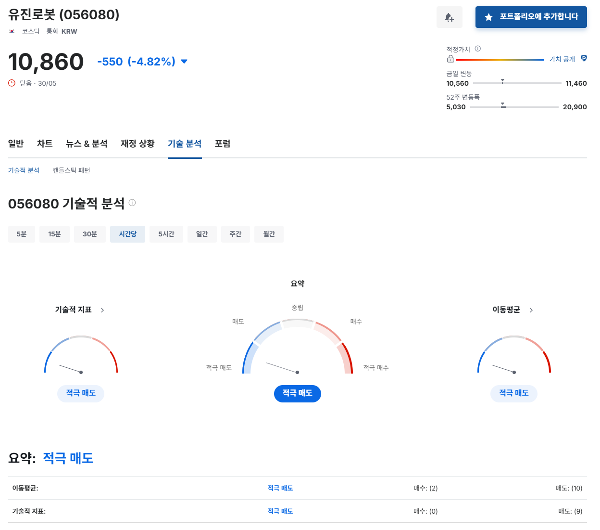Click the info icon beside 056080 기술적 분석
600x530 pixels.
click(x=133, y=203)
